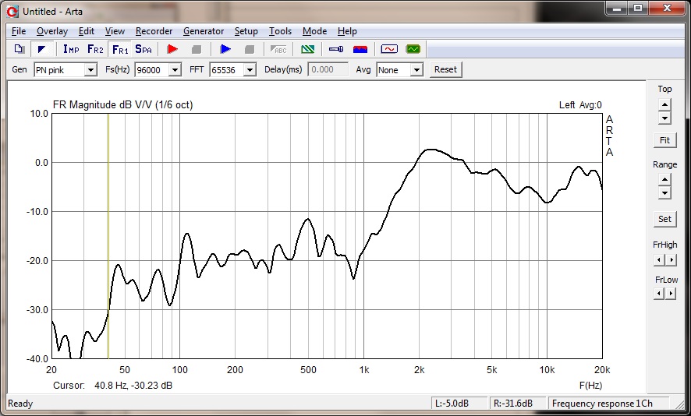Click the Set button

click(x=664, y=219)
